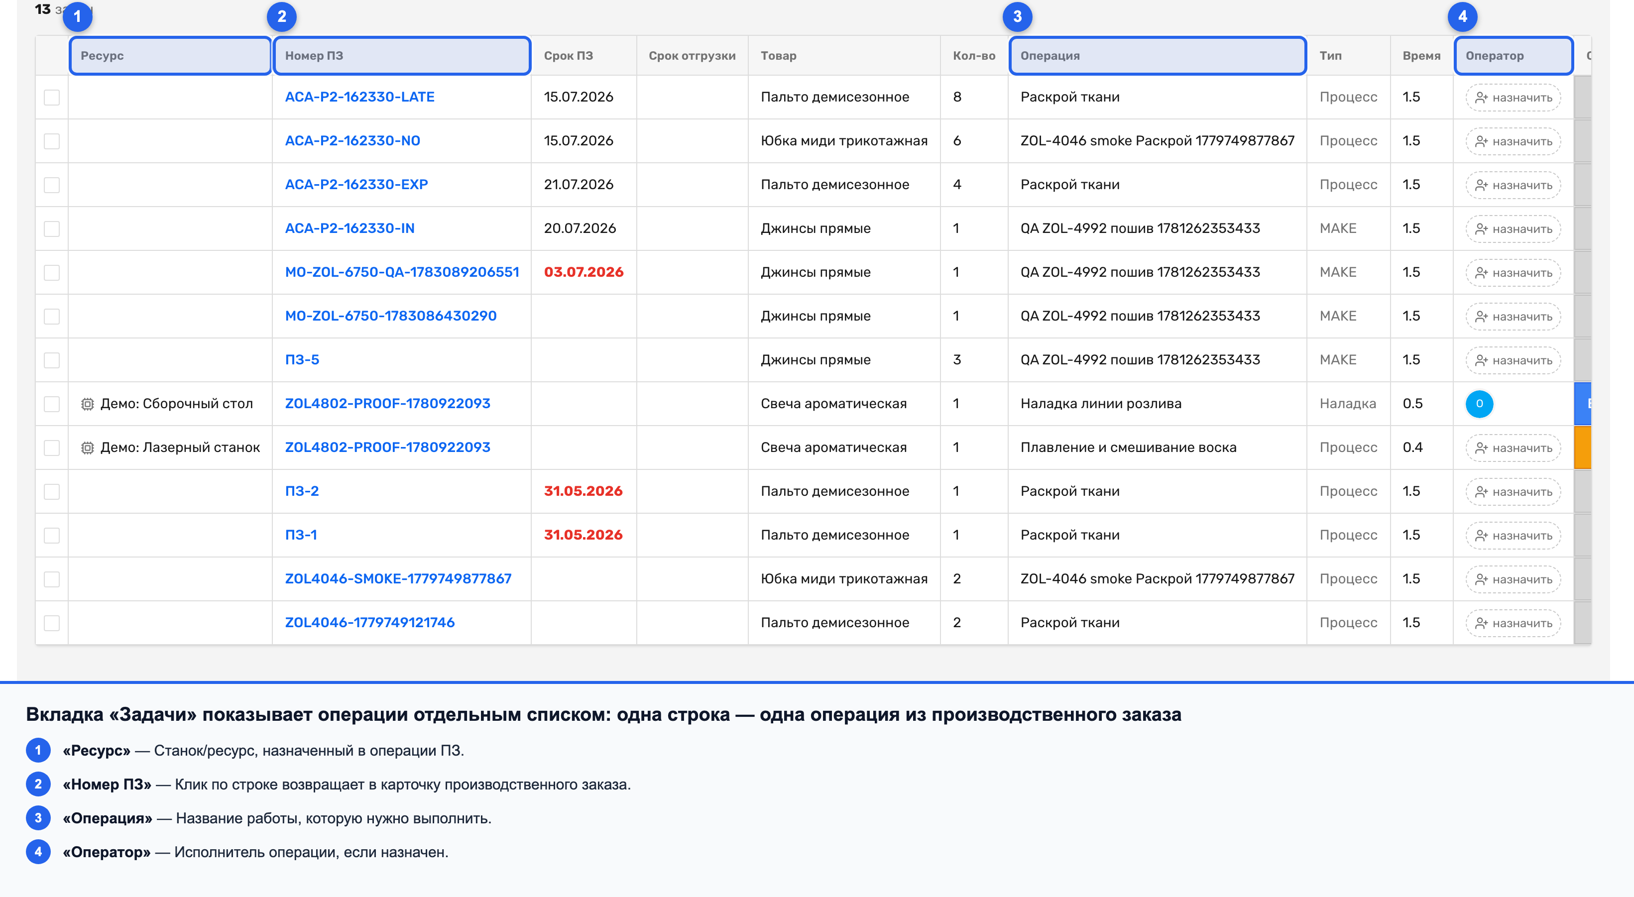Click назначить in the ПЗ-5 row
This screenshot has height=897, width=1634.
point(1513,360)
